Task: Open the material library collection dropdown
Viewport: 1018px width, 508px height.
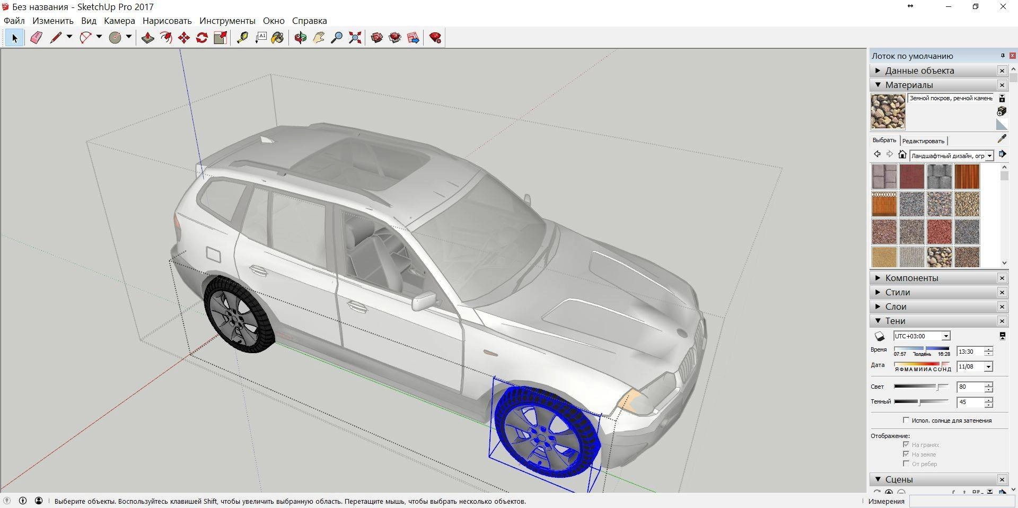Action: point(990,156)
